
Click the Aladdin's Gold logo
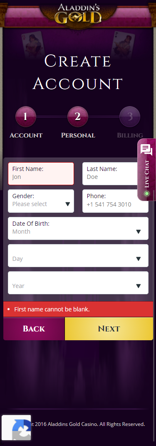pos(78,14)
